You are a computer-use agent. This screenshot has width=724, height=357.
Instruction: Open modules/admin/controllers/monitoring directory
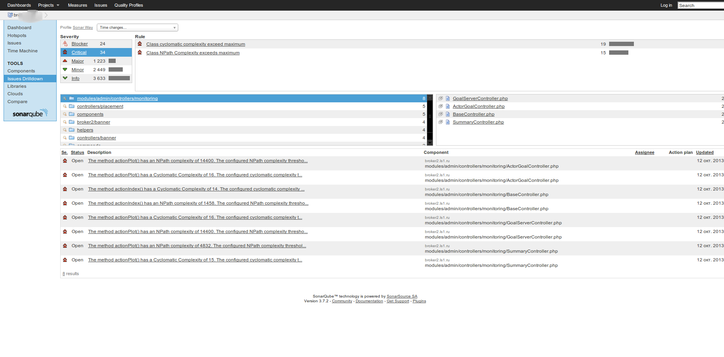click(117, 98)
